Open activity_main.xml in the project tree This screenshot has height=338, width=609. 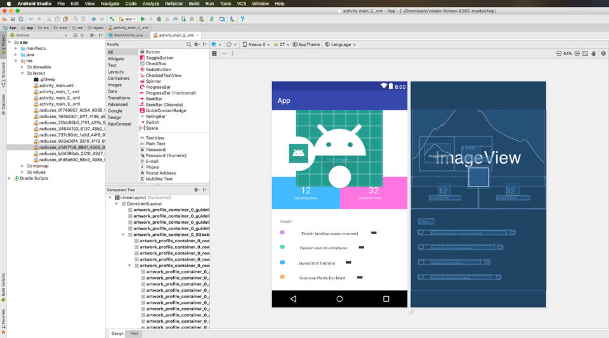pyautogui.click(x=56, y=85)
